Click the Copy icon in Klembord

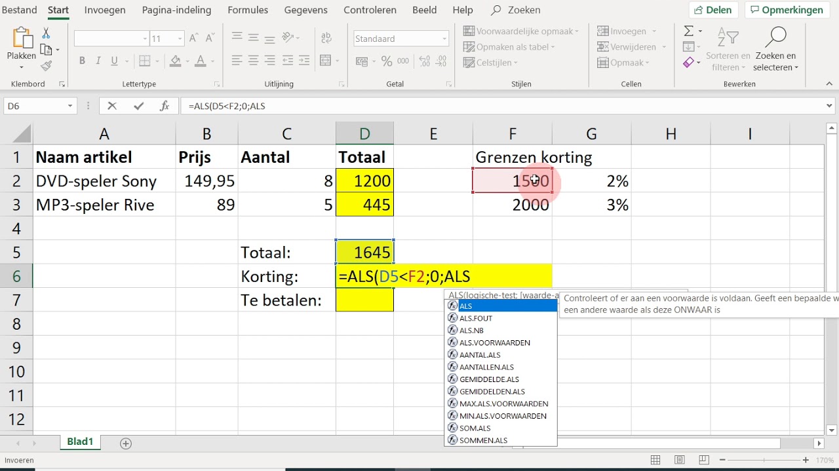(46, 50)
